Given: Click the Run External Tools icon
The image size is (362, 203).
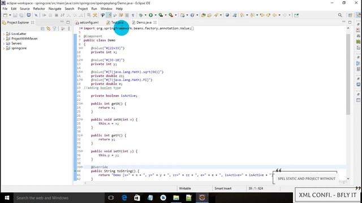Looking at the screenshot, I should pos(171,15).
